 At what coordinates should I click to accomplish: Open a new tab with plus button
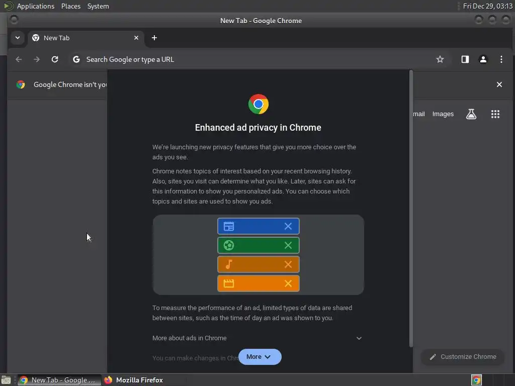[x=154, y=38]
